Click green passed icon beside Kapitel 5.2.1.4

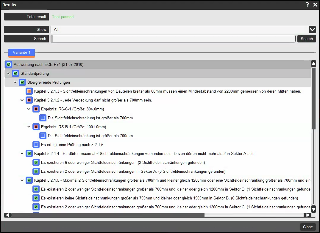[29, 153]
